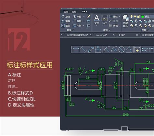Click aligned dimension icon in floating toolbar
Screen dimensions: 154x136
coord(83,49)
